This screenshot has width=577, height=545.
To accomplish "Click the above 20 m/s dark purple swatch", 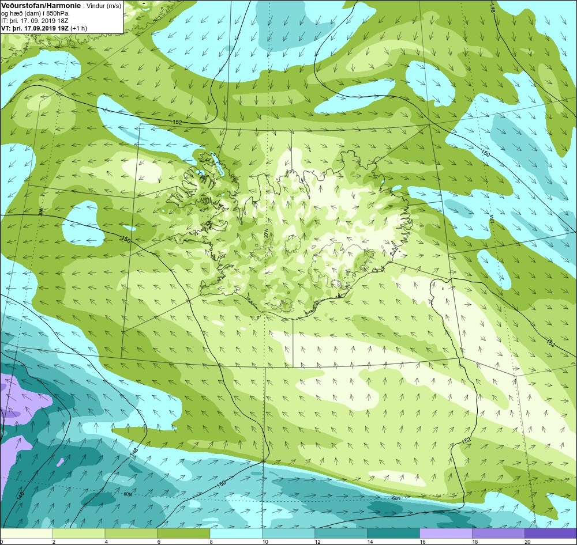I will tap(550, 533).
